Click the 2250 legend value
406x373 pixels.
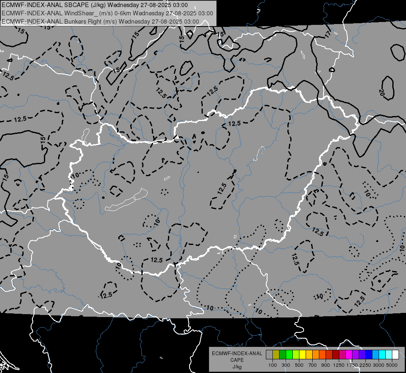(365, 365)
